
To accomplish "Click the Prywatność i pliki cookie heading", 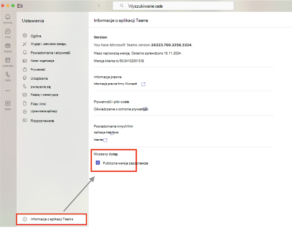I will click(111, 102).
